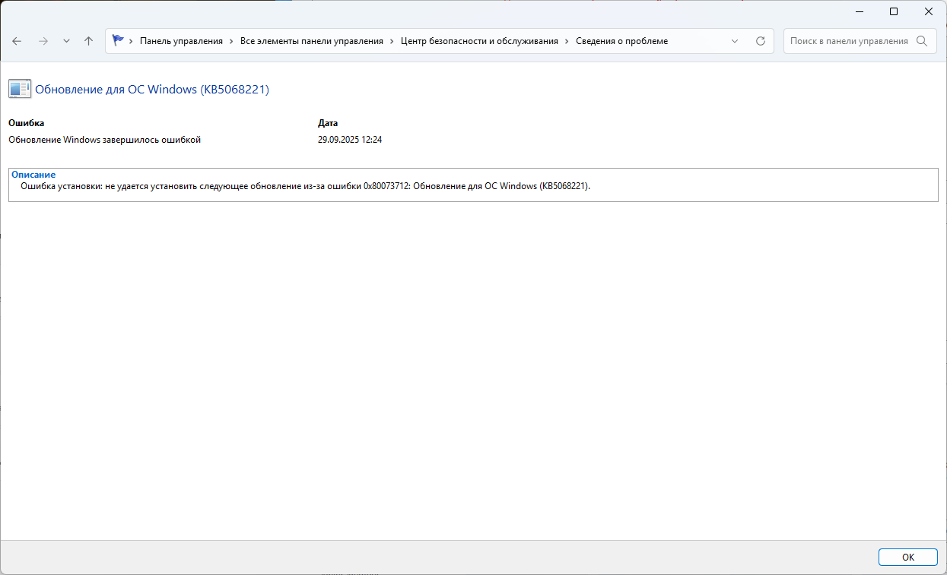Expand the chevron after Центр безопасности и обслуживания

coord(567,41)
